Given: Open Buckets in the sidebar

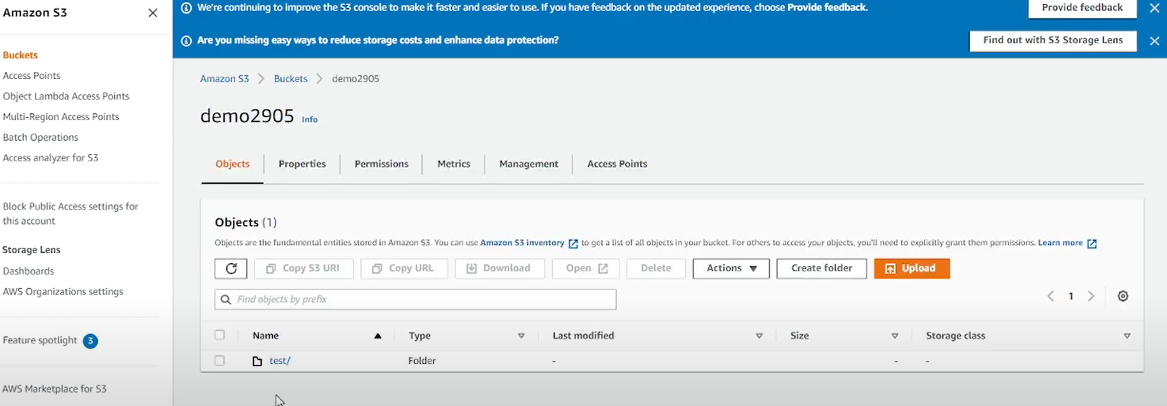Looking at the screenshot, I should coord(20,56).
